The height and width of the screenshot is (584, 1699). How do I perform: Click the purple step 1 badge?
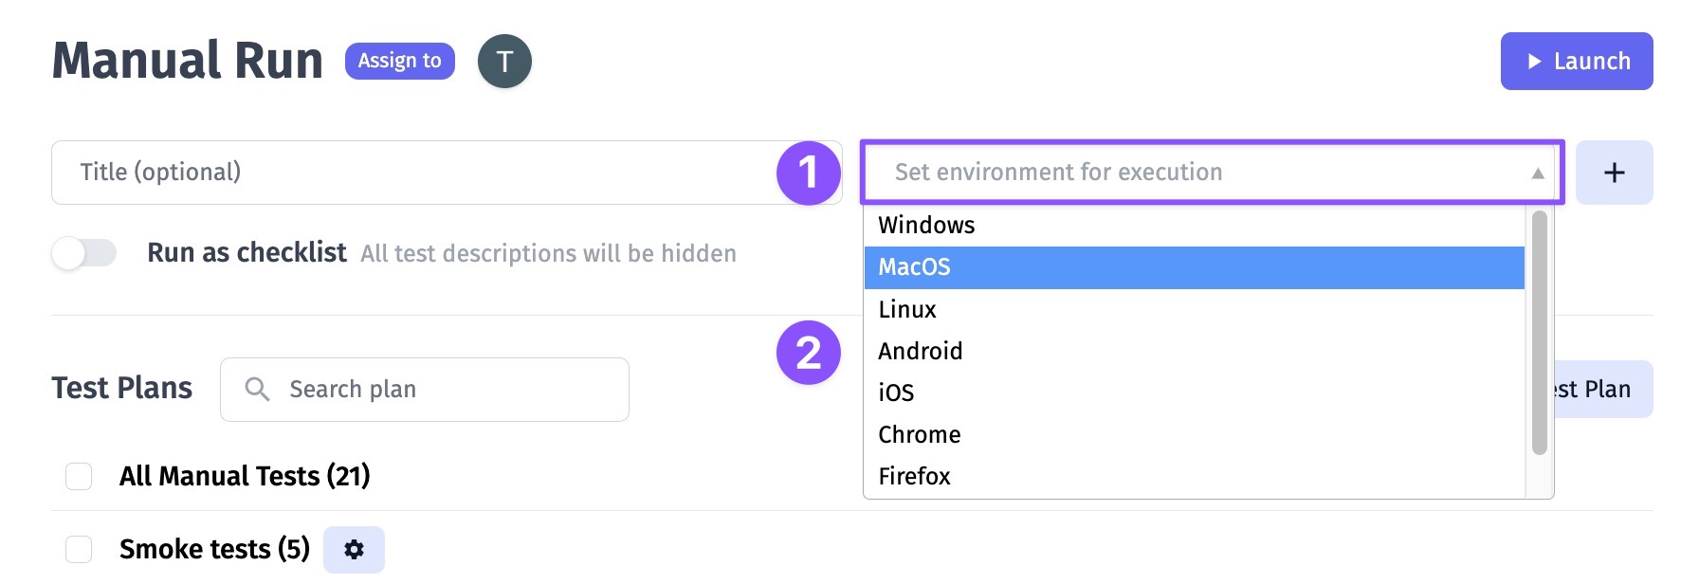809,173
